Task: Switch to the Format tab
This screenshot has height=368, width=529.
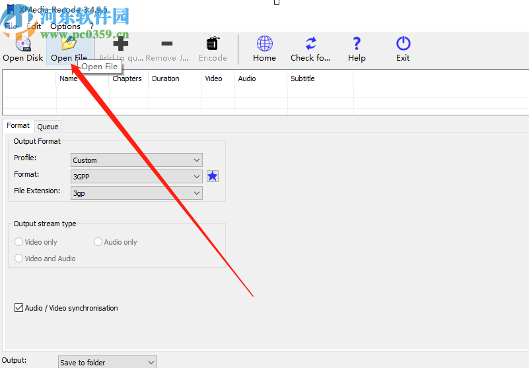Action: (18, 126)
